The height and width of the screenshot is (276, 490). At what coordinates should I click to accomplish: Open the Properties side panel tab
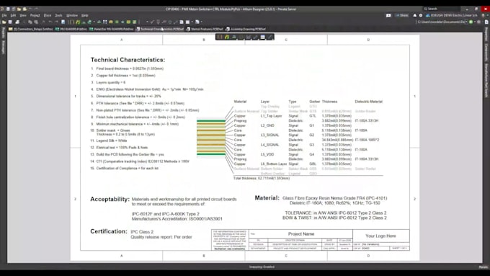point(486,35)
